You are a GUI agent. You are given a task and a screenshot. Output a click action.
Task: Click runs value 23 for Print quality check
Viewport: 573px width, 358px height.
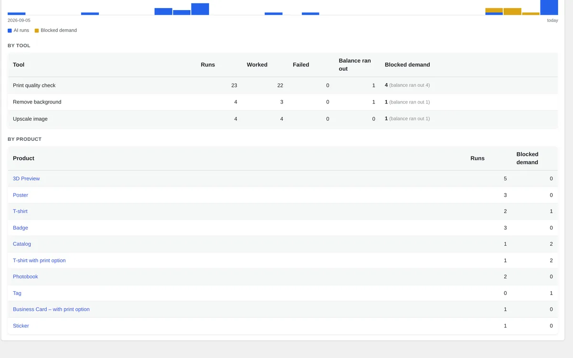click(x=234, y=85)
